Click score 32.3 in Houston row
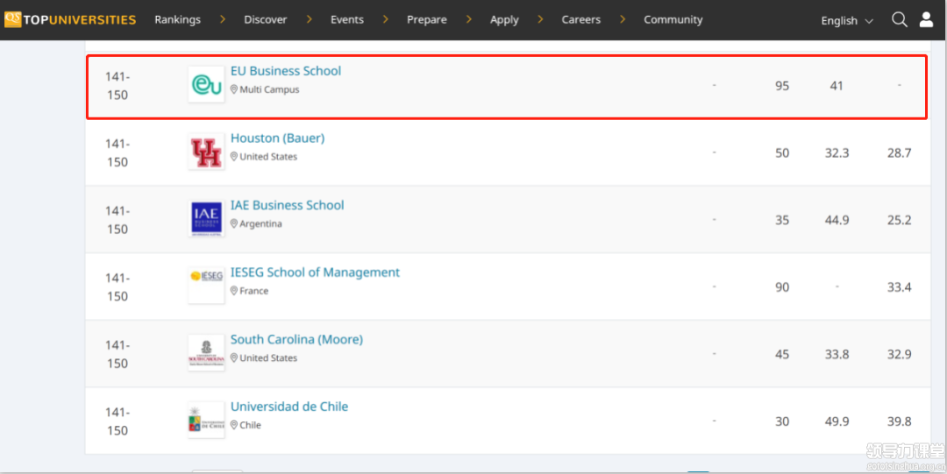This screenshot has width=947, height=474. tap(837, 152)
